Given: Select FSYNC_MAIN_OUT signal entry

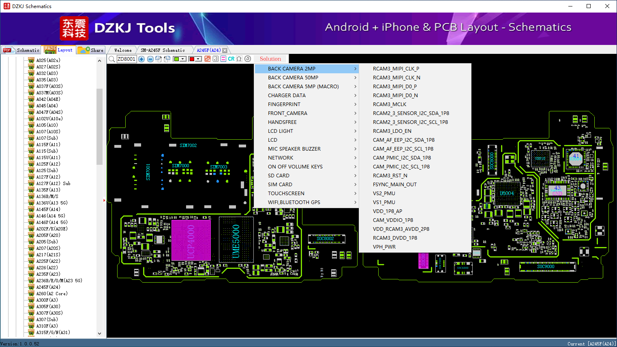Looking at the screenshot, I should point(415,185).
